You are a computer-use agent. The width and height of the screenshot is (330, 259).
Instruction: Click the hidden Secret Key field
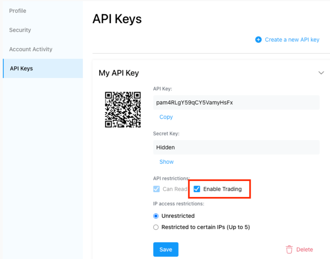pyautogui.click(x=236, y=147)
